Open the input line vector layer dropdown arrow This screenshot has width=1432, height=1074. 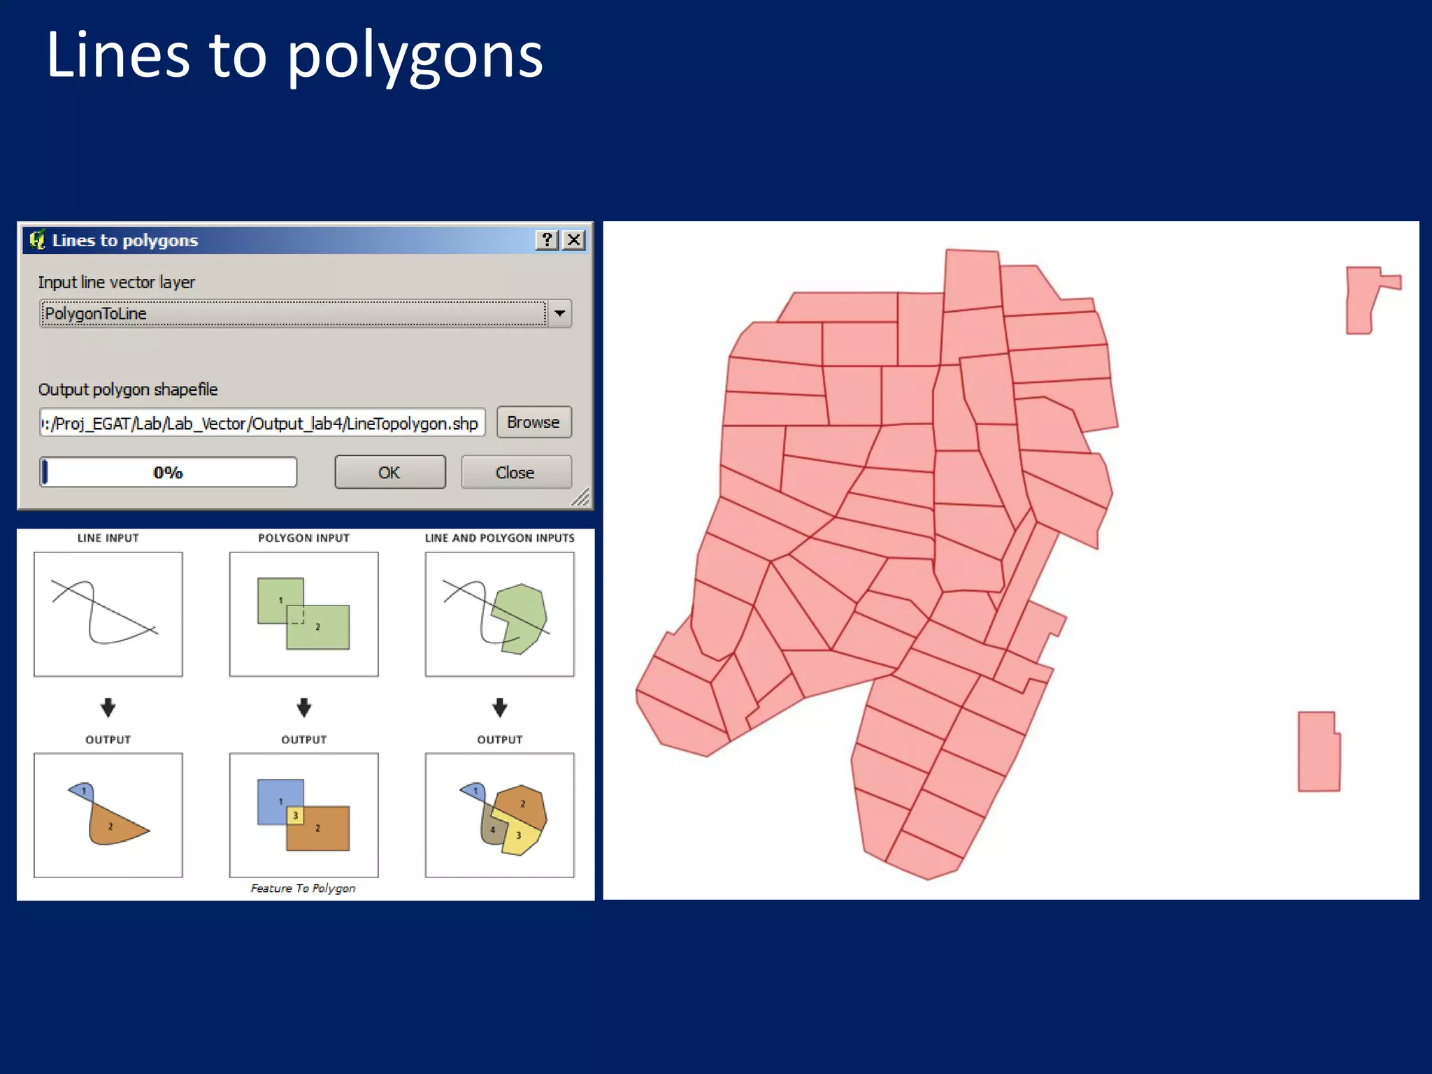[559, 313]
